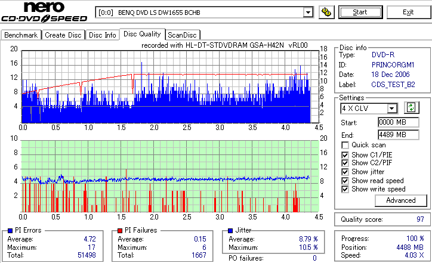Click PI Errors total 51498
432x263 pixels.
(87, 255)
